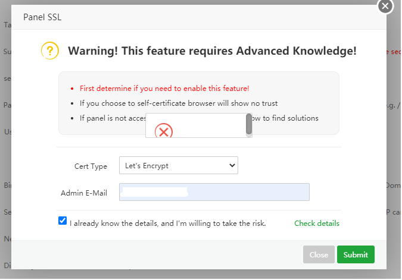Screen dimensions: 402x280
Task: Click the Panel SSL title bar text
Action: pos(42,17)
